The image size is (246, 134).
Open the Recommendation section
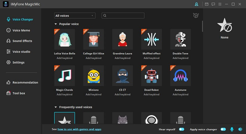coord(22,82)
